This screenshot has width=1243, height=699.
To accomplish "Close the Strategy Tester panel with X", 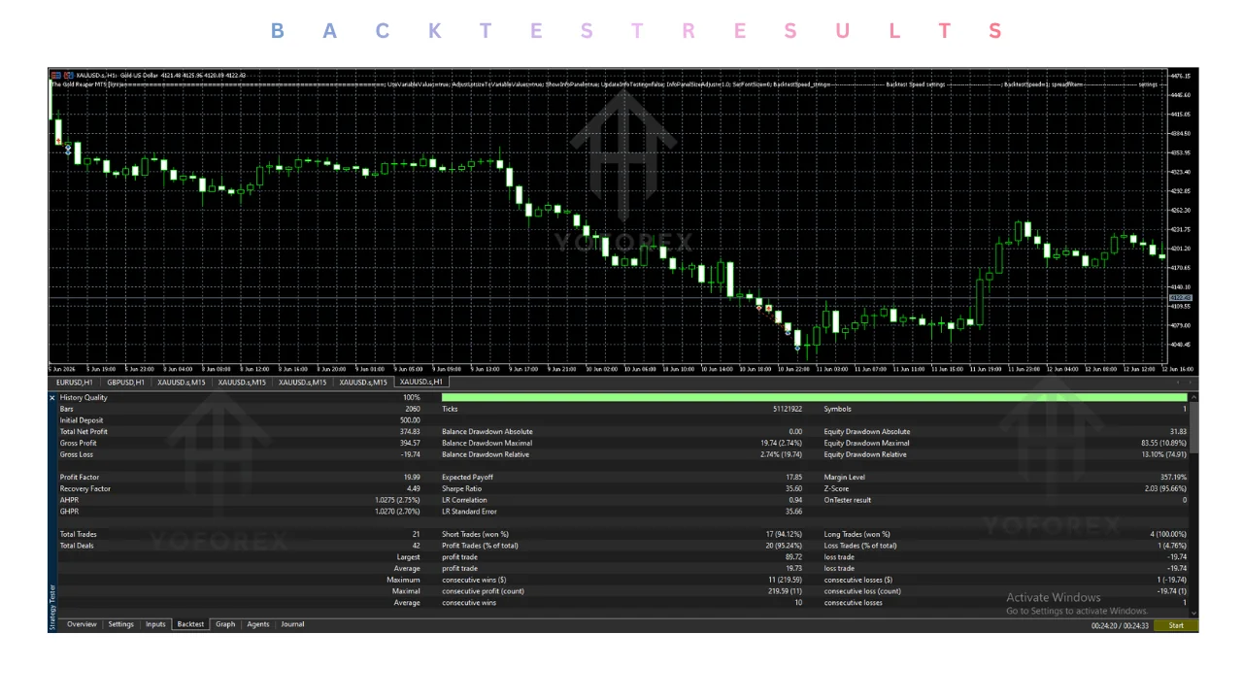I will [52, 398].
